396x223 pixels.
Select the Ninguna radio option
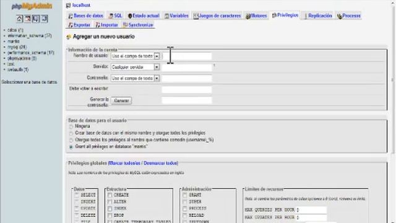coord(71,126)
